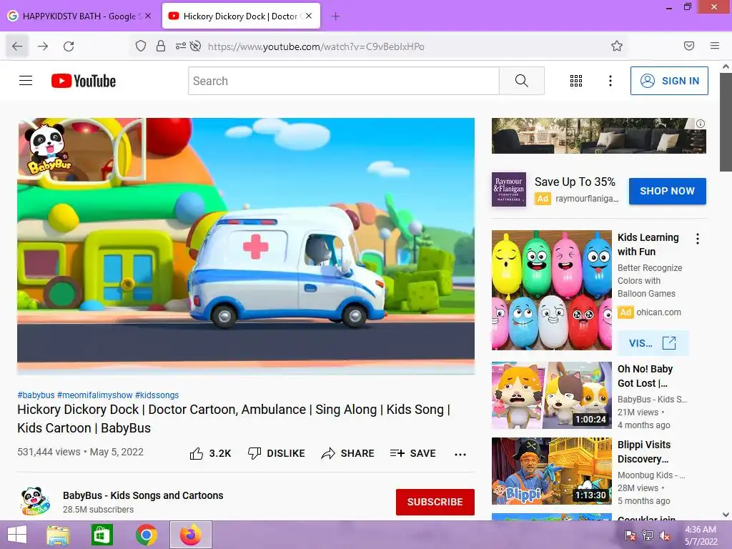The height and width of the screenshot is (549, 732).
Task: Click the search magnifier button
Action: click(521, 81)
